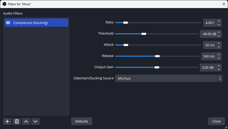Move filter up with the up arrow
This screenshot has height=129, width=228.
pos(26,121)
